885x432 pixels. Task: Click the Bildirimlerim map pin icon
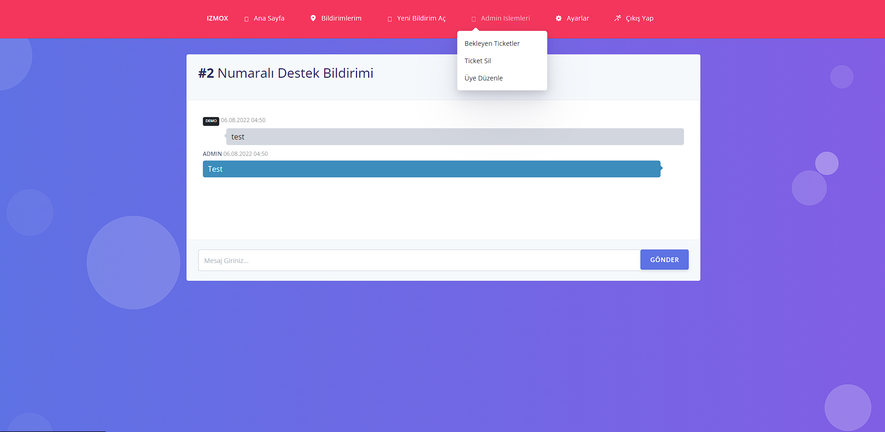click(x=313, y=18)
